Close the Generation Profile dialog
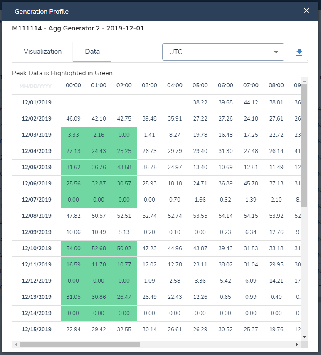 pyautogui.click(x=306, y=10)
